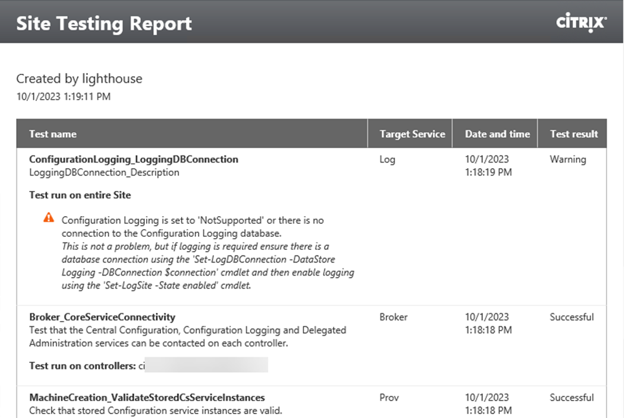Click the Warning test result cell
Viewport: 624px width, 418px height.
(x=568, y=160)
